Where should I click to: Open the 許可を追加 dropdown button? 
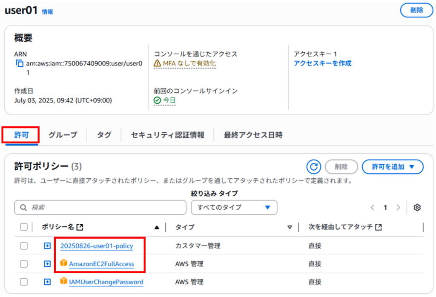point(393,167)
